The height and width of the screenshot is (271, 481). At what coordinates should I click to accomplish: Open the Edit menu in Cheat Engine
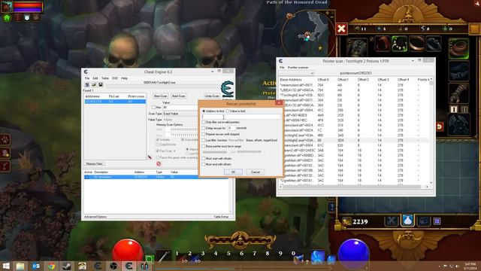tap(95, 78)
